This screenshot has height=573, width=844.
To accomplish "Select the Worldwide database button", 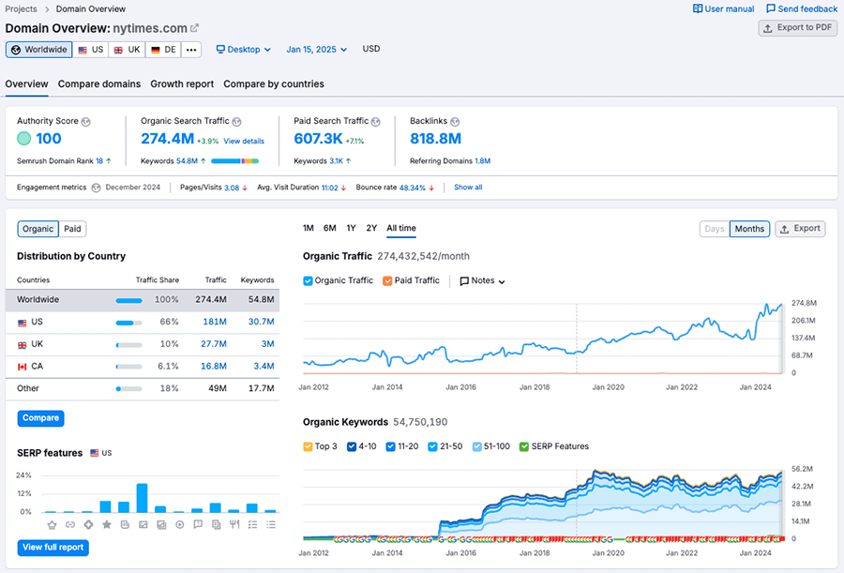I will tap(38, 50).
